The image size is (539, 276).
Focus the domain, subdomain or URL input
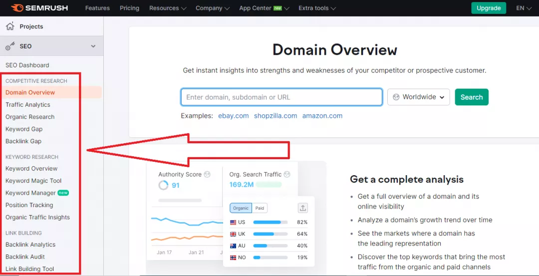(x=281, y=97)
